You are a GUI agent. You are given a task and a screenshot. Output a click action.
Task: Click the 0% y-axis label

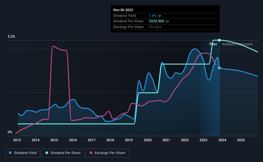point(10,132)
